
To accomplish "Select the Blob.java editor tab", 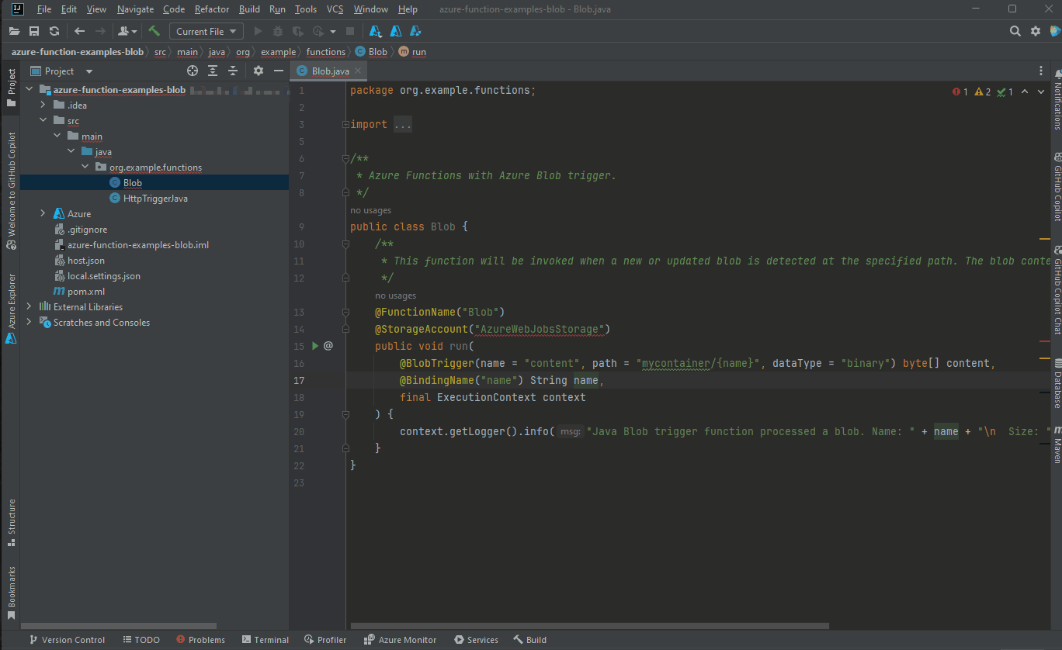I will (330, 71).
